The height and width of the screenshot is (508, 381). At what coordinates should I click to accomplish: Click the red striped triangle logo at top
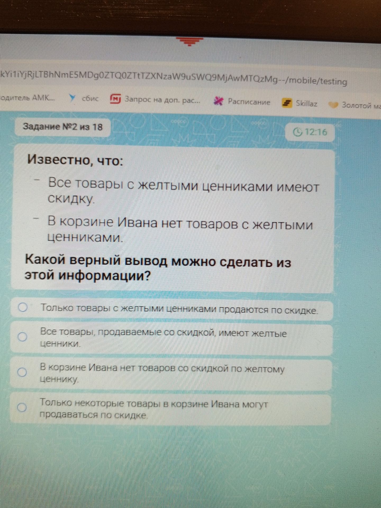[190, 42]
